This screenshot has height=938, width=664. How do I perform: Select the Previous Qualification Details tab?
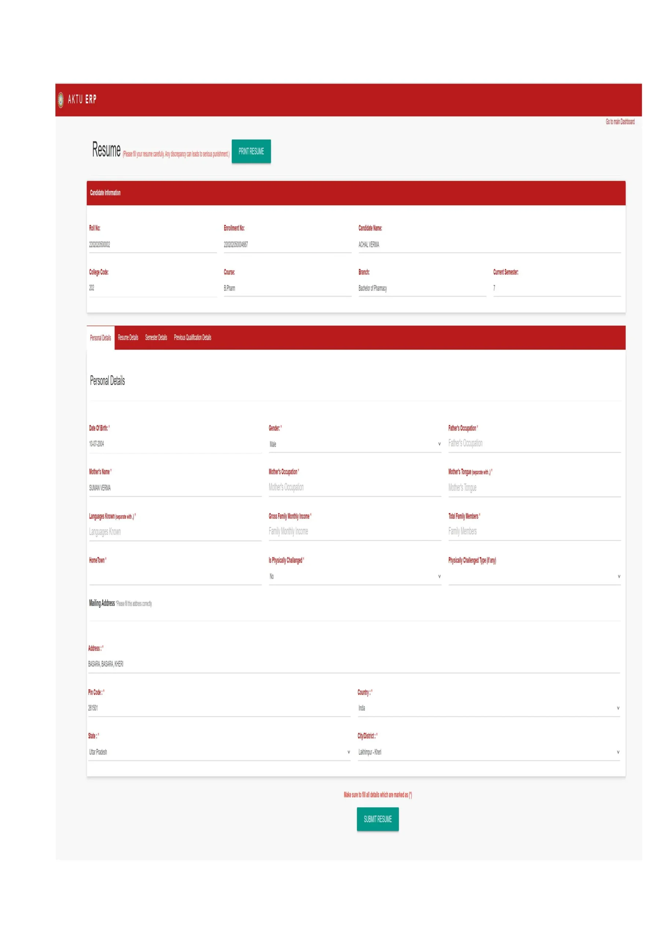[192, 337]
